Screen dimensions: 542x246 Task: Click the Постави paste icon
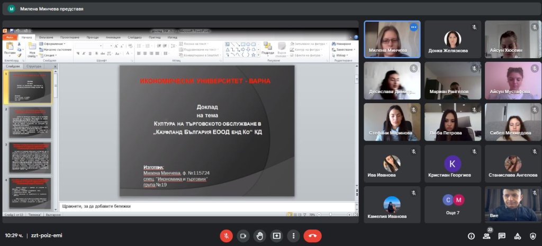pos(10,46)
